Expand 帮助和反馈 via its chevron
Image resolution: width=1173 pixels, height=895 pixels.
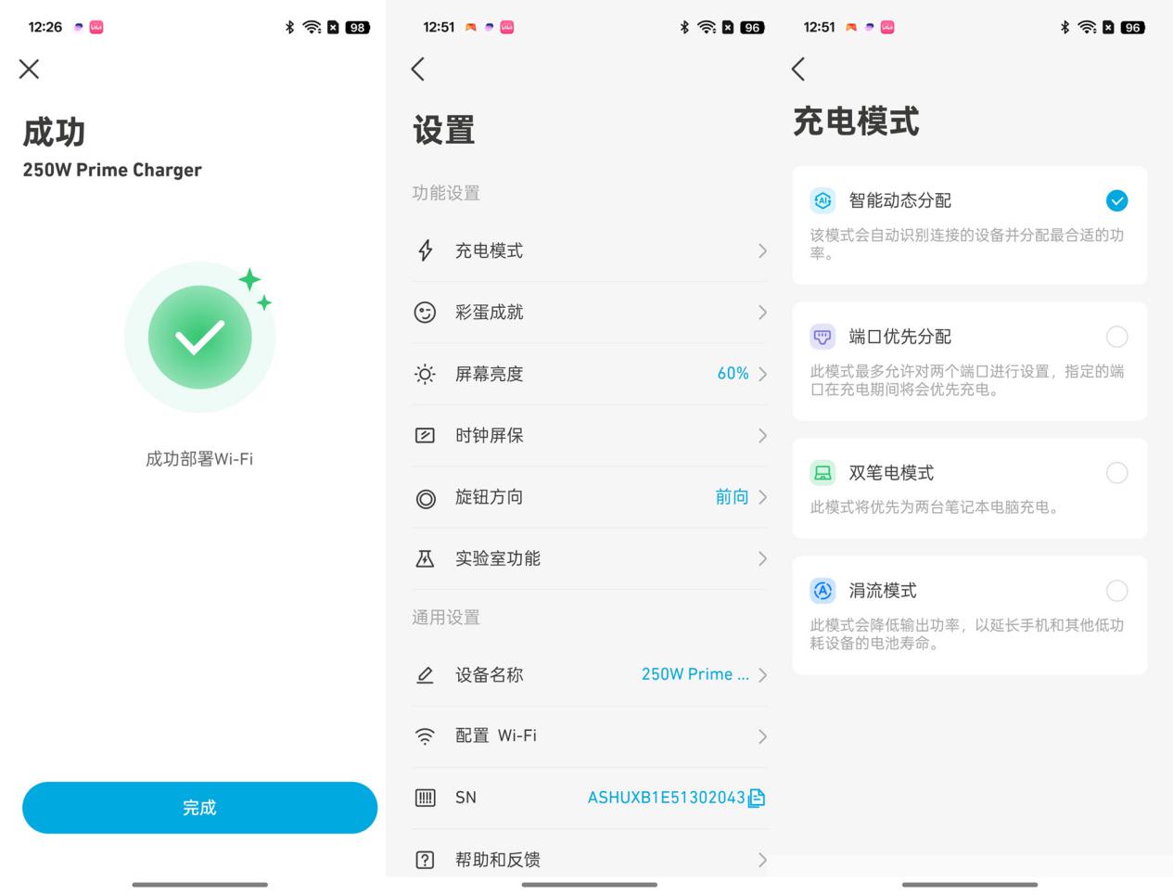(762, 860)
